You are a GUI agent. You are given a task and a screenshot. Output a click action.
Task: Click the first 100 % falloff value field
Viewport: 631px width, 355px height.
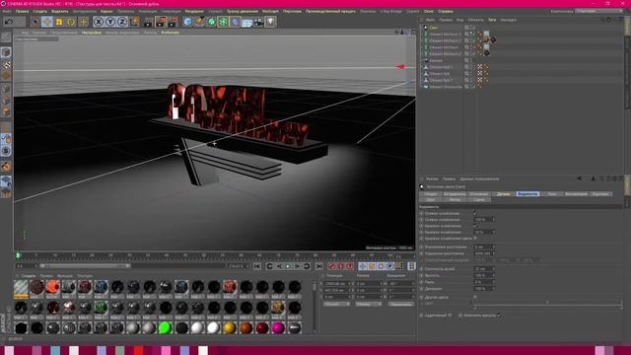click(484, 220)
